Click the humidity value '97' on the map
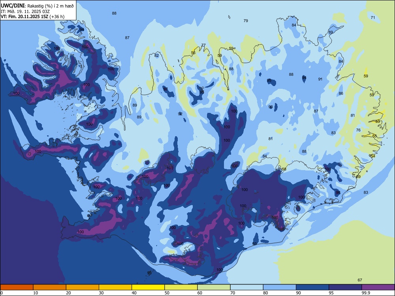The image size is (395, 296). [x=166, y=89]
